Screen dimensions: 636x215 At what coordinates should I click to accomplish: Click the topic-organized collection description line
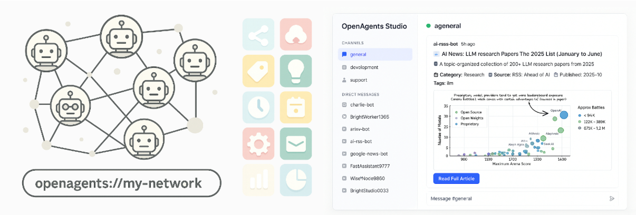[518, 64]
